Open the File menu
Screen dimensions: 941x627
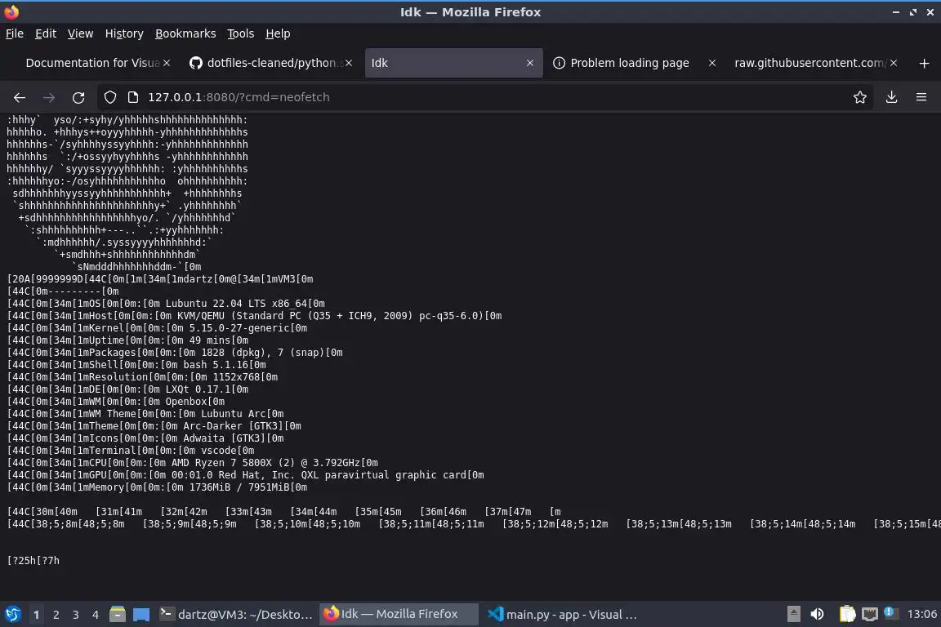(x=15, y=33)
